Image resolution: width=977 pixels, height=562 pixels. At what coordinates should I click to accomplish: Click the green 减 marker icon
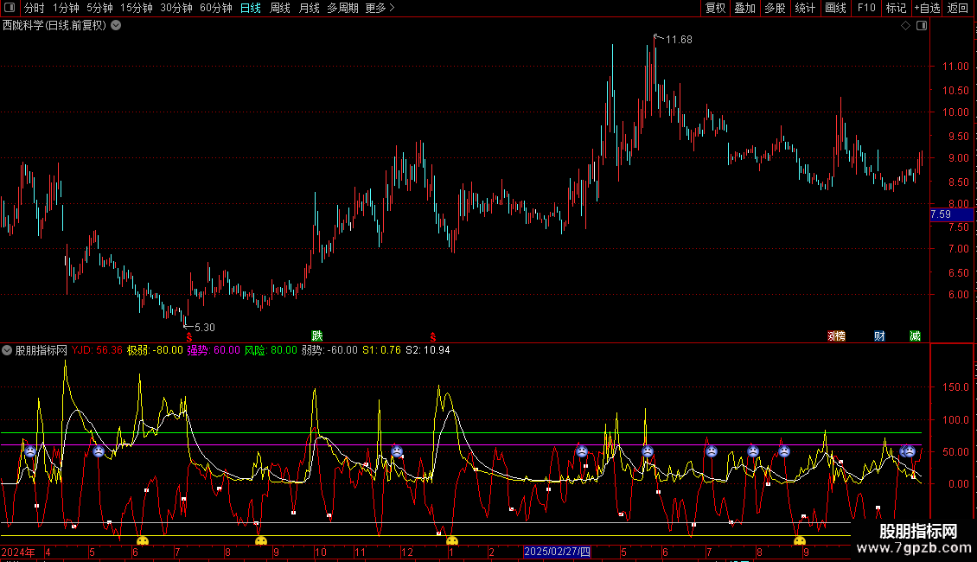point(915,336)
